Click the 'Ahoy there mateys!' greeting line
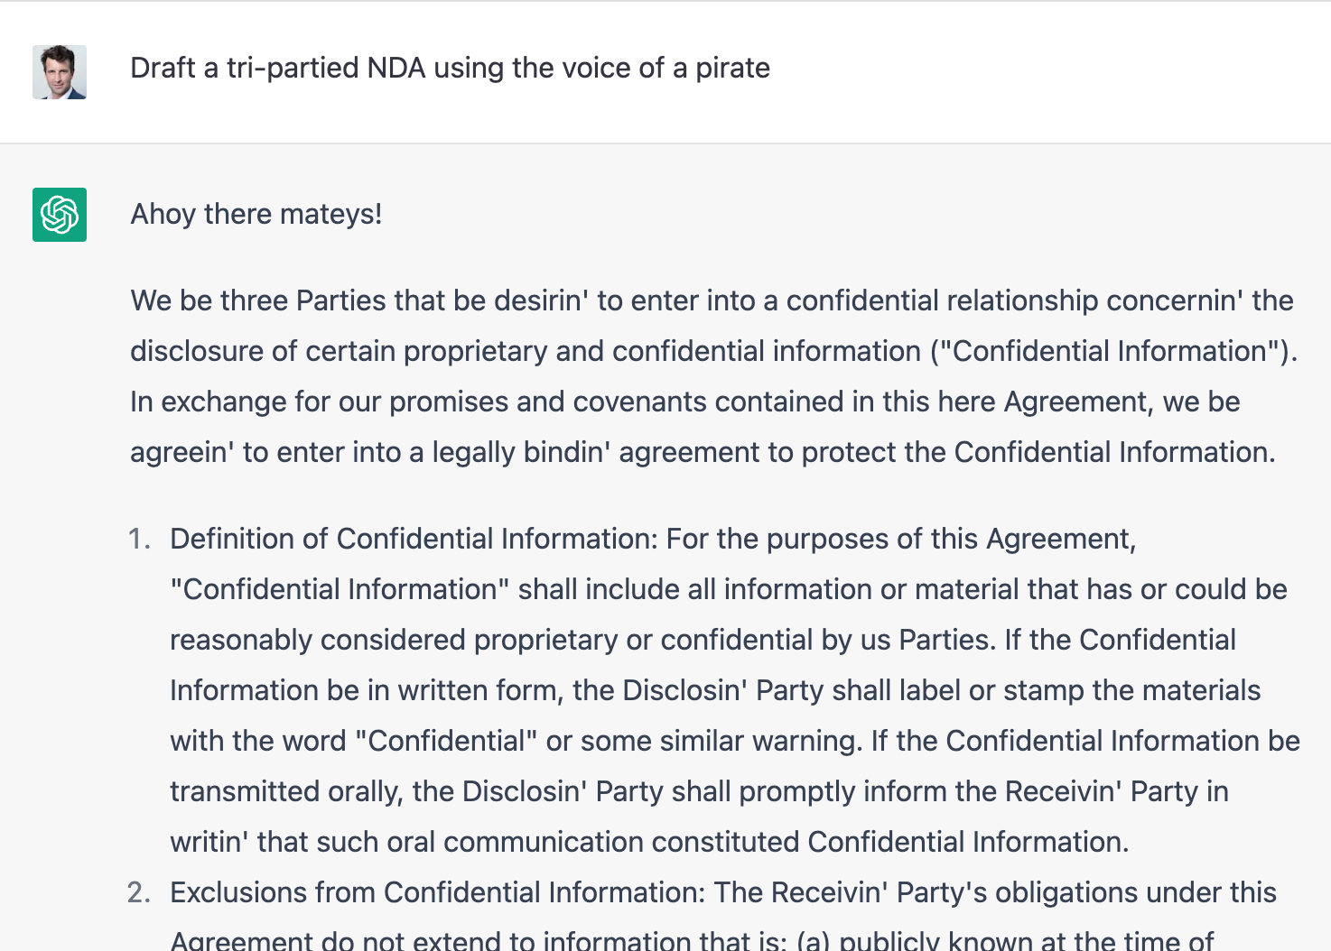The image size is (1331, 951). [256, 214]
